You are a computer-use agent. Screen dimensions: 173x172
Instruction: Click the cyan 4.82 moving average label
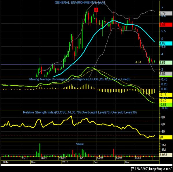(x=166, y=44)
